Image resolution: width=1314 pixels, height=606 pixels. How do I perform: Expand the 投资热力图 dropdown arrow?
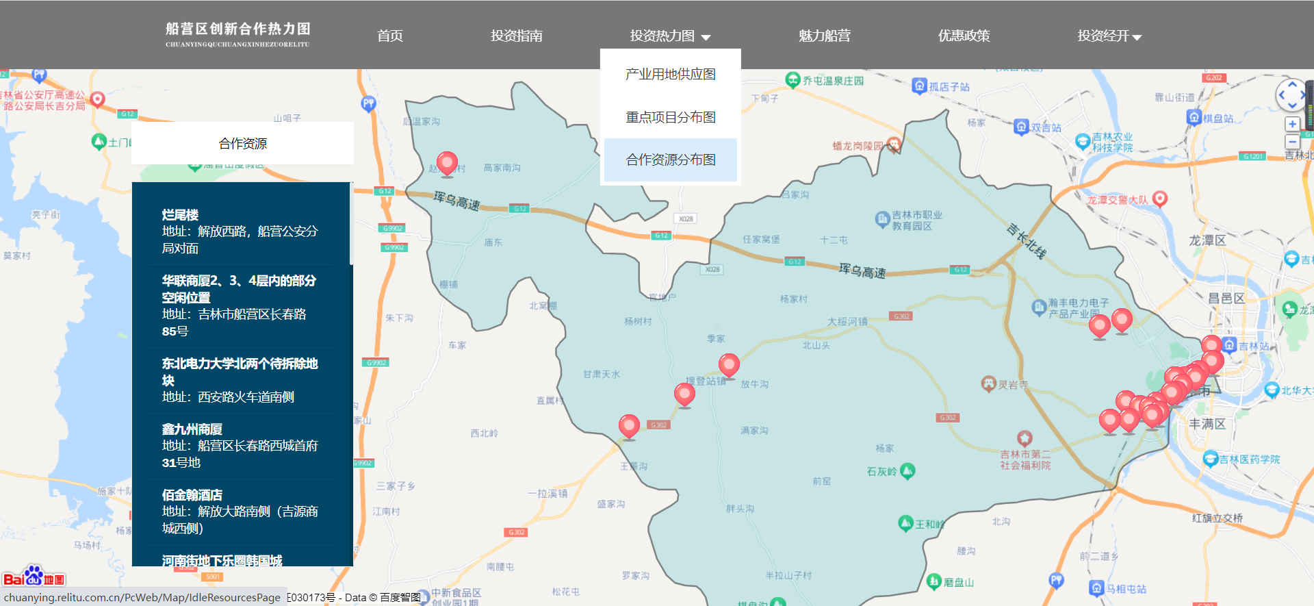[706, 38]
